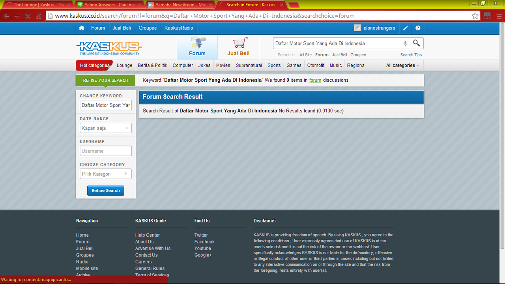Click the Forum section icon
The image size is (505, 284).
click(x=197, y=47)
